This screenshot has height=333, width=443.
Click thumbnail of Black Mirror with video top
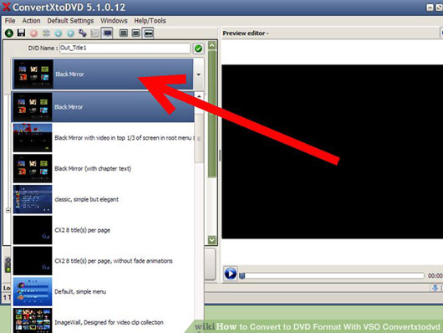pos(33,138)
